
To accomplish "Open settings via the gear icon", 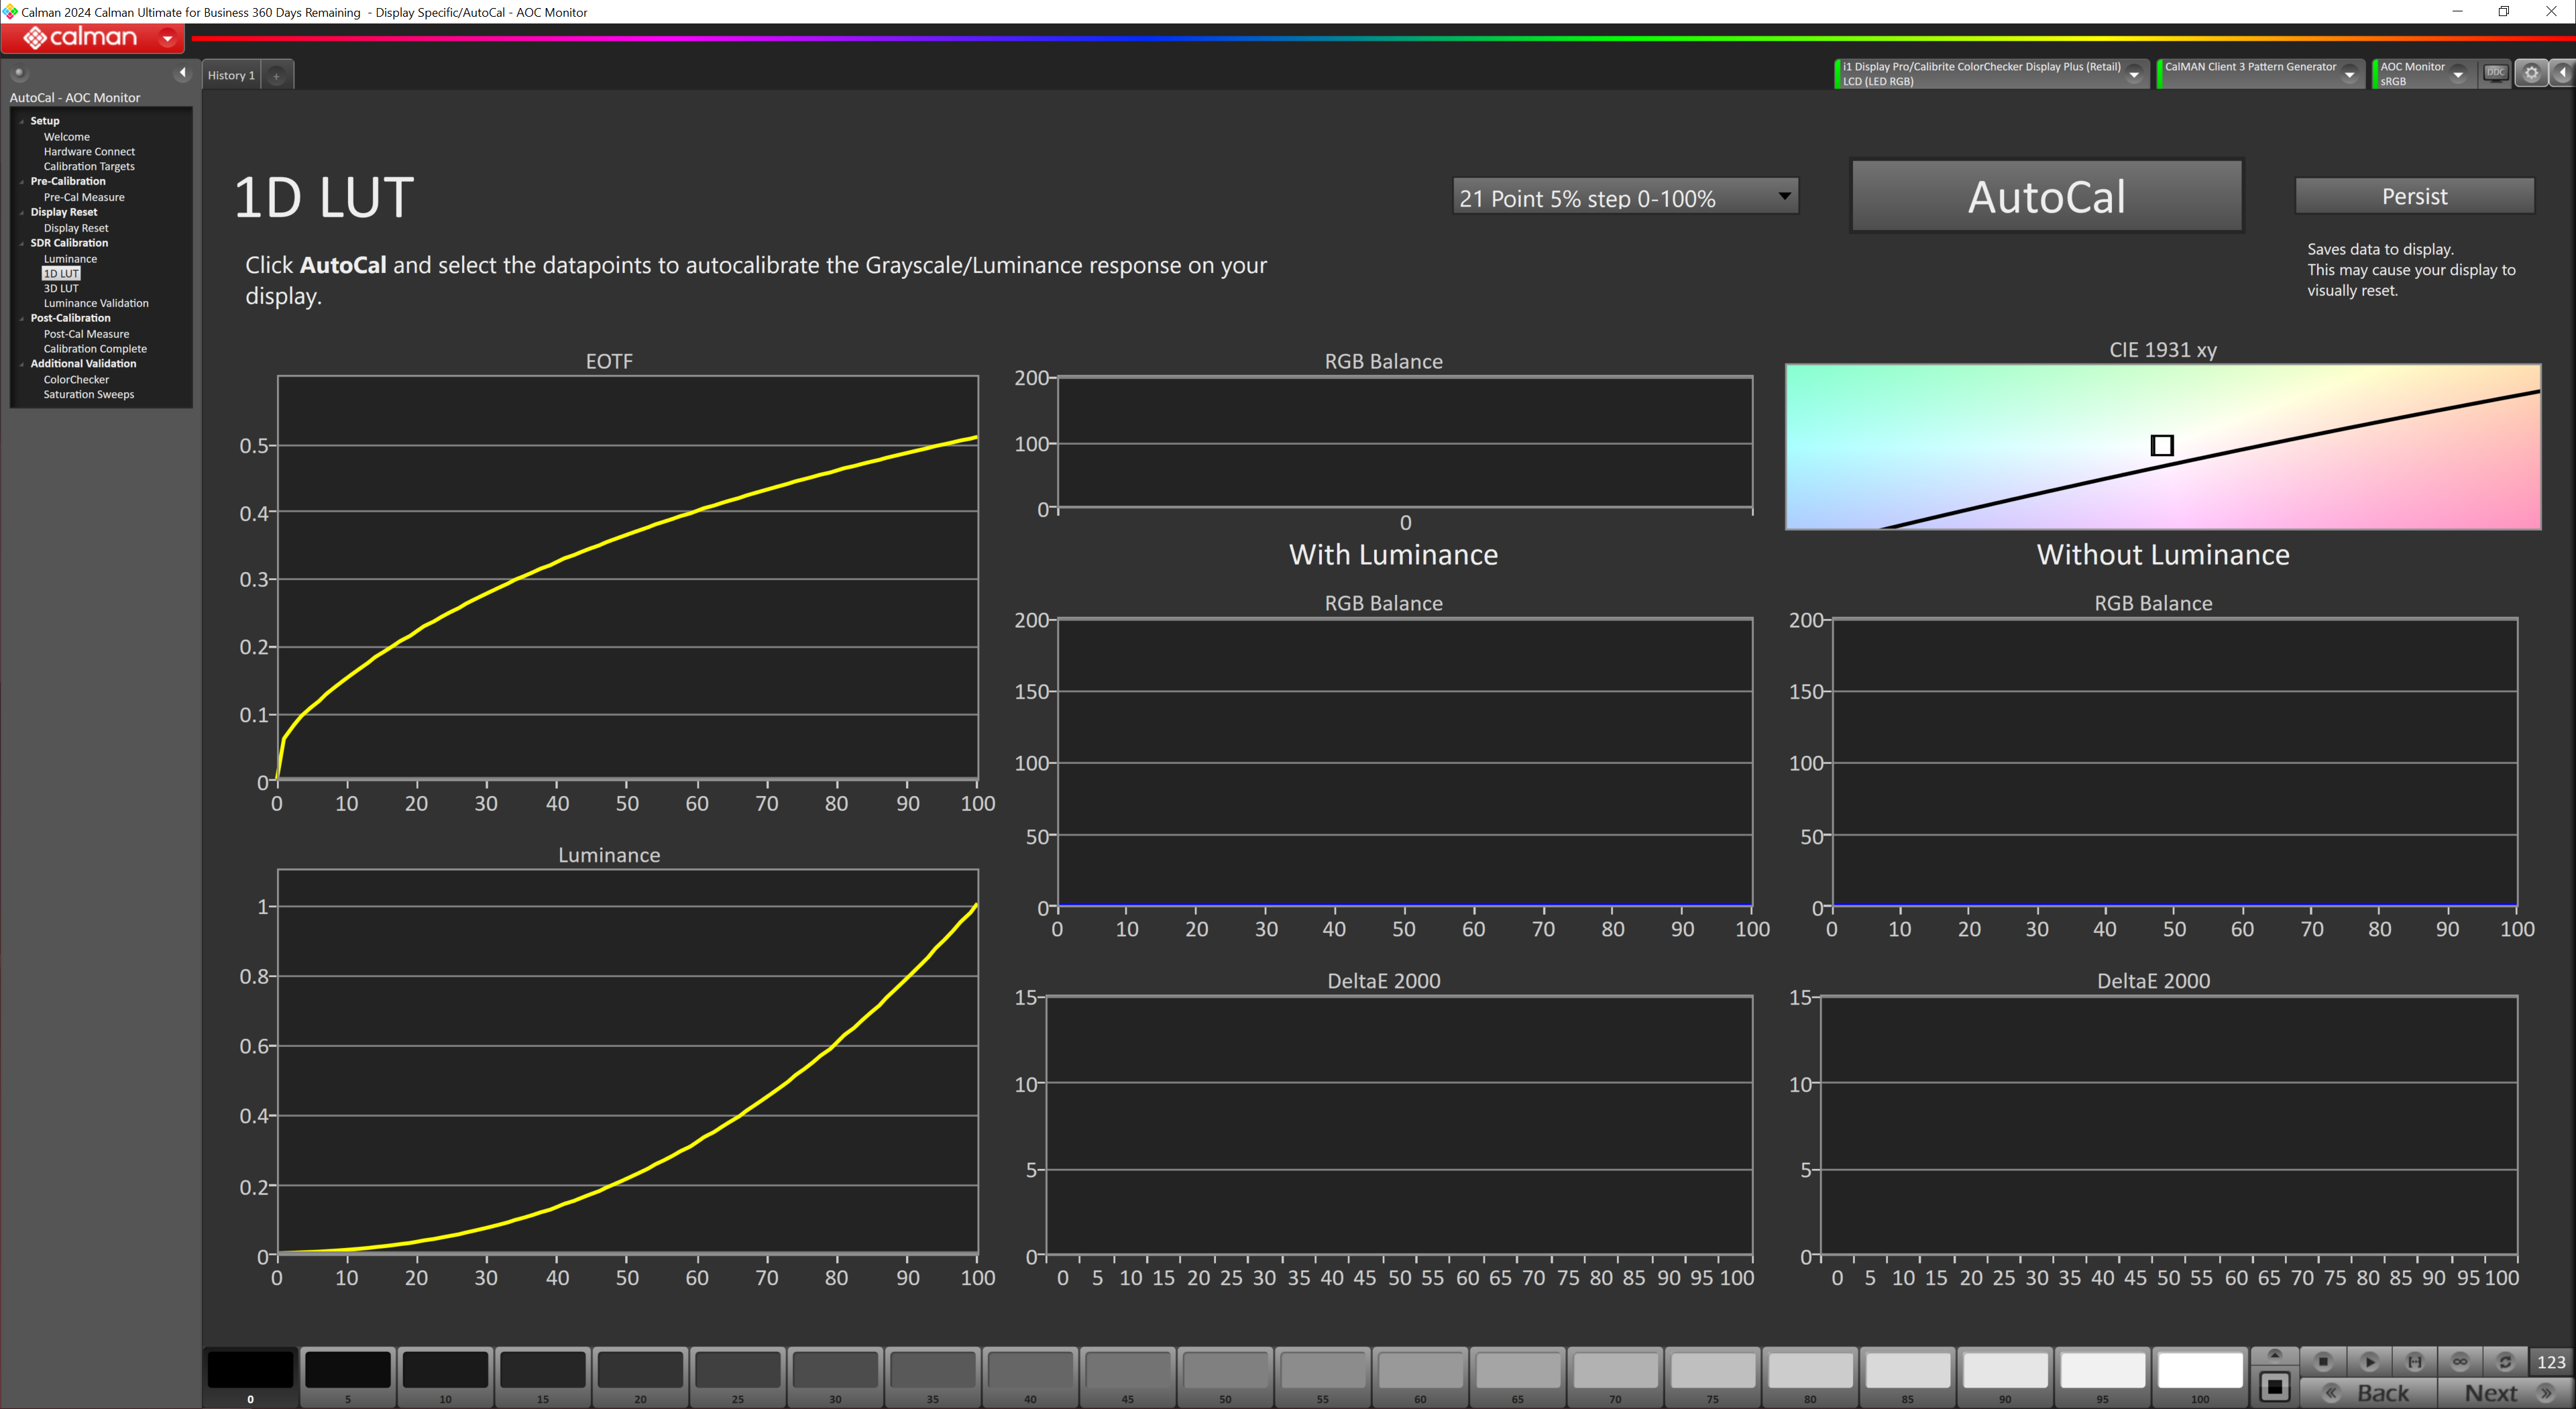I will coord(2531,73).
